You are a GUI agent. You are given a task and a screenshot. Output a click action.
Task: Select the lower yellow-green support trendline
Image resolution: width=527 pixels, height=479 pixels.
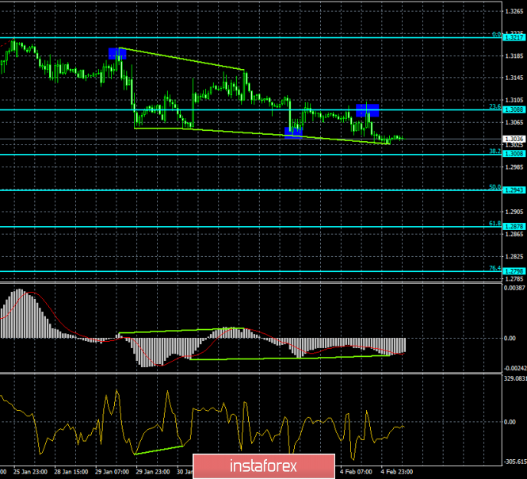[x=238, y=132]
